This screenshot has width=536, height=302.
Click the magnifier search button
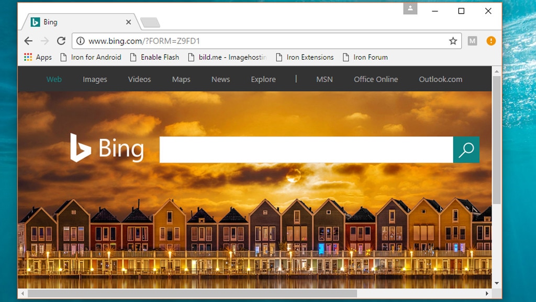pos(466,149)
